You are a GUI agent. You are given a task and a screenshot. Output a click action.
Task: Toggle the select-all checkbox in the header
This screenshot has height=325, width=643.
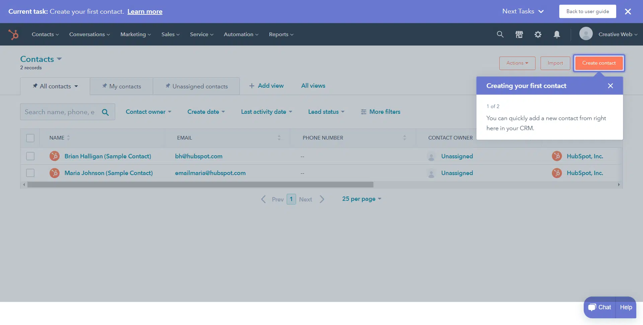coord(30,138)
